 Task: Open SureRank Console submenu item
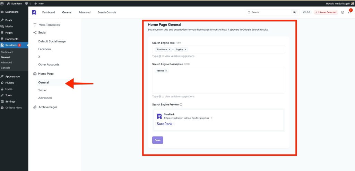(x=6, y=68)
